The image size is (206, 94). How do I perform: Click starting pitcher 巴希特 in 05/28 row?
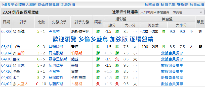click(54, 32)
